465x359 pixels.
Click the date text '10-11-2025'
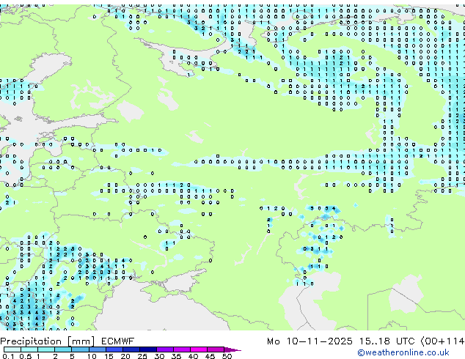[x=319, y=341]
